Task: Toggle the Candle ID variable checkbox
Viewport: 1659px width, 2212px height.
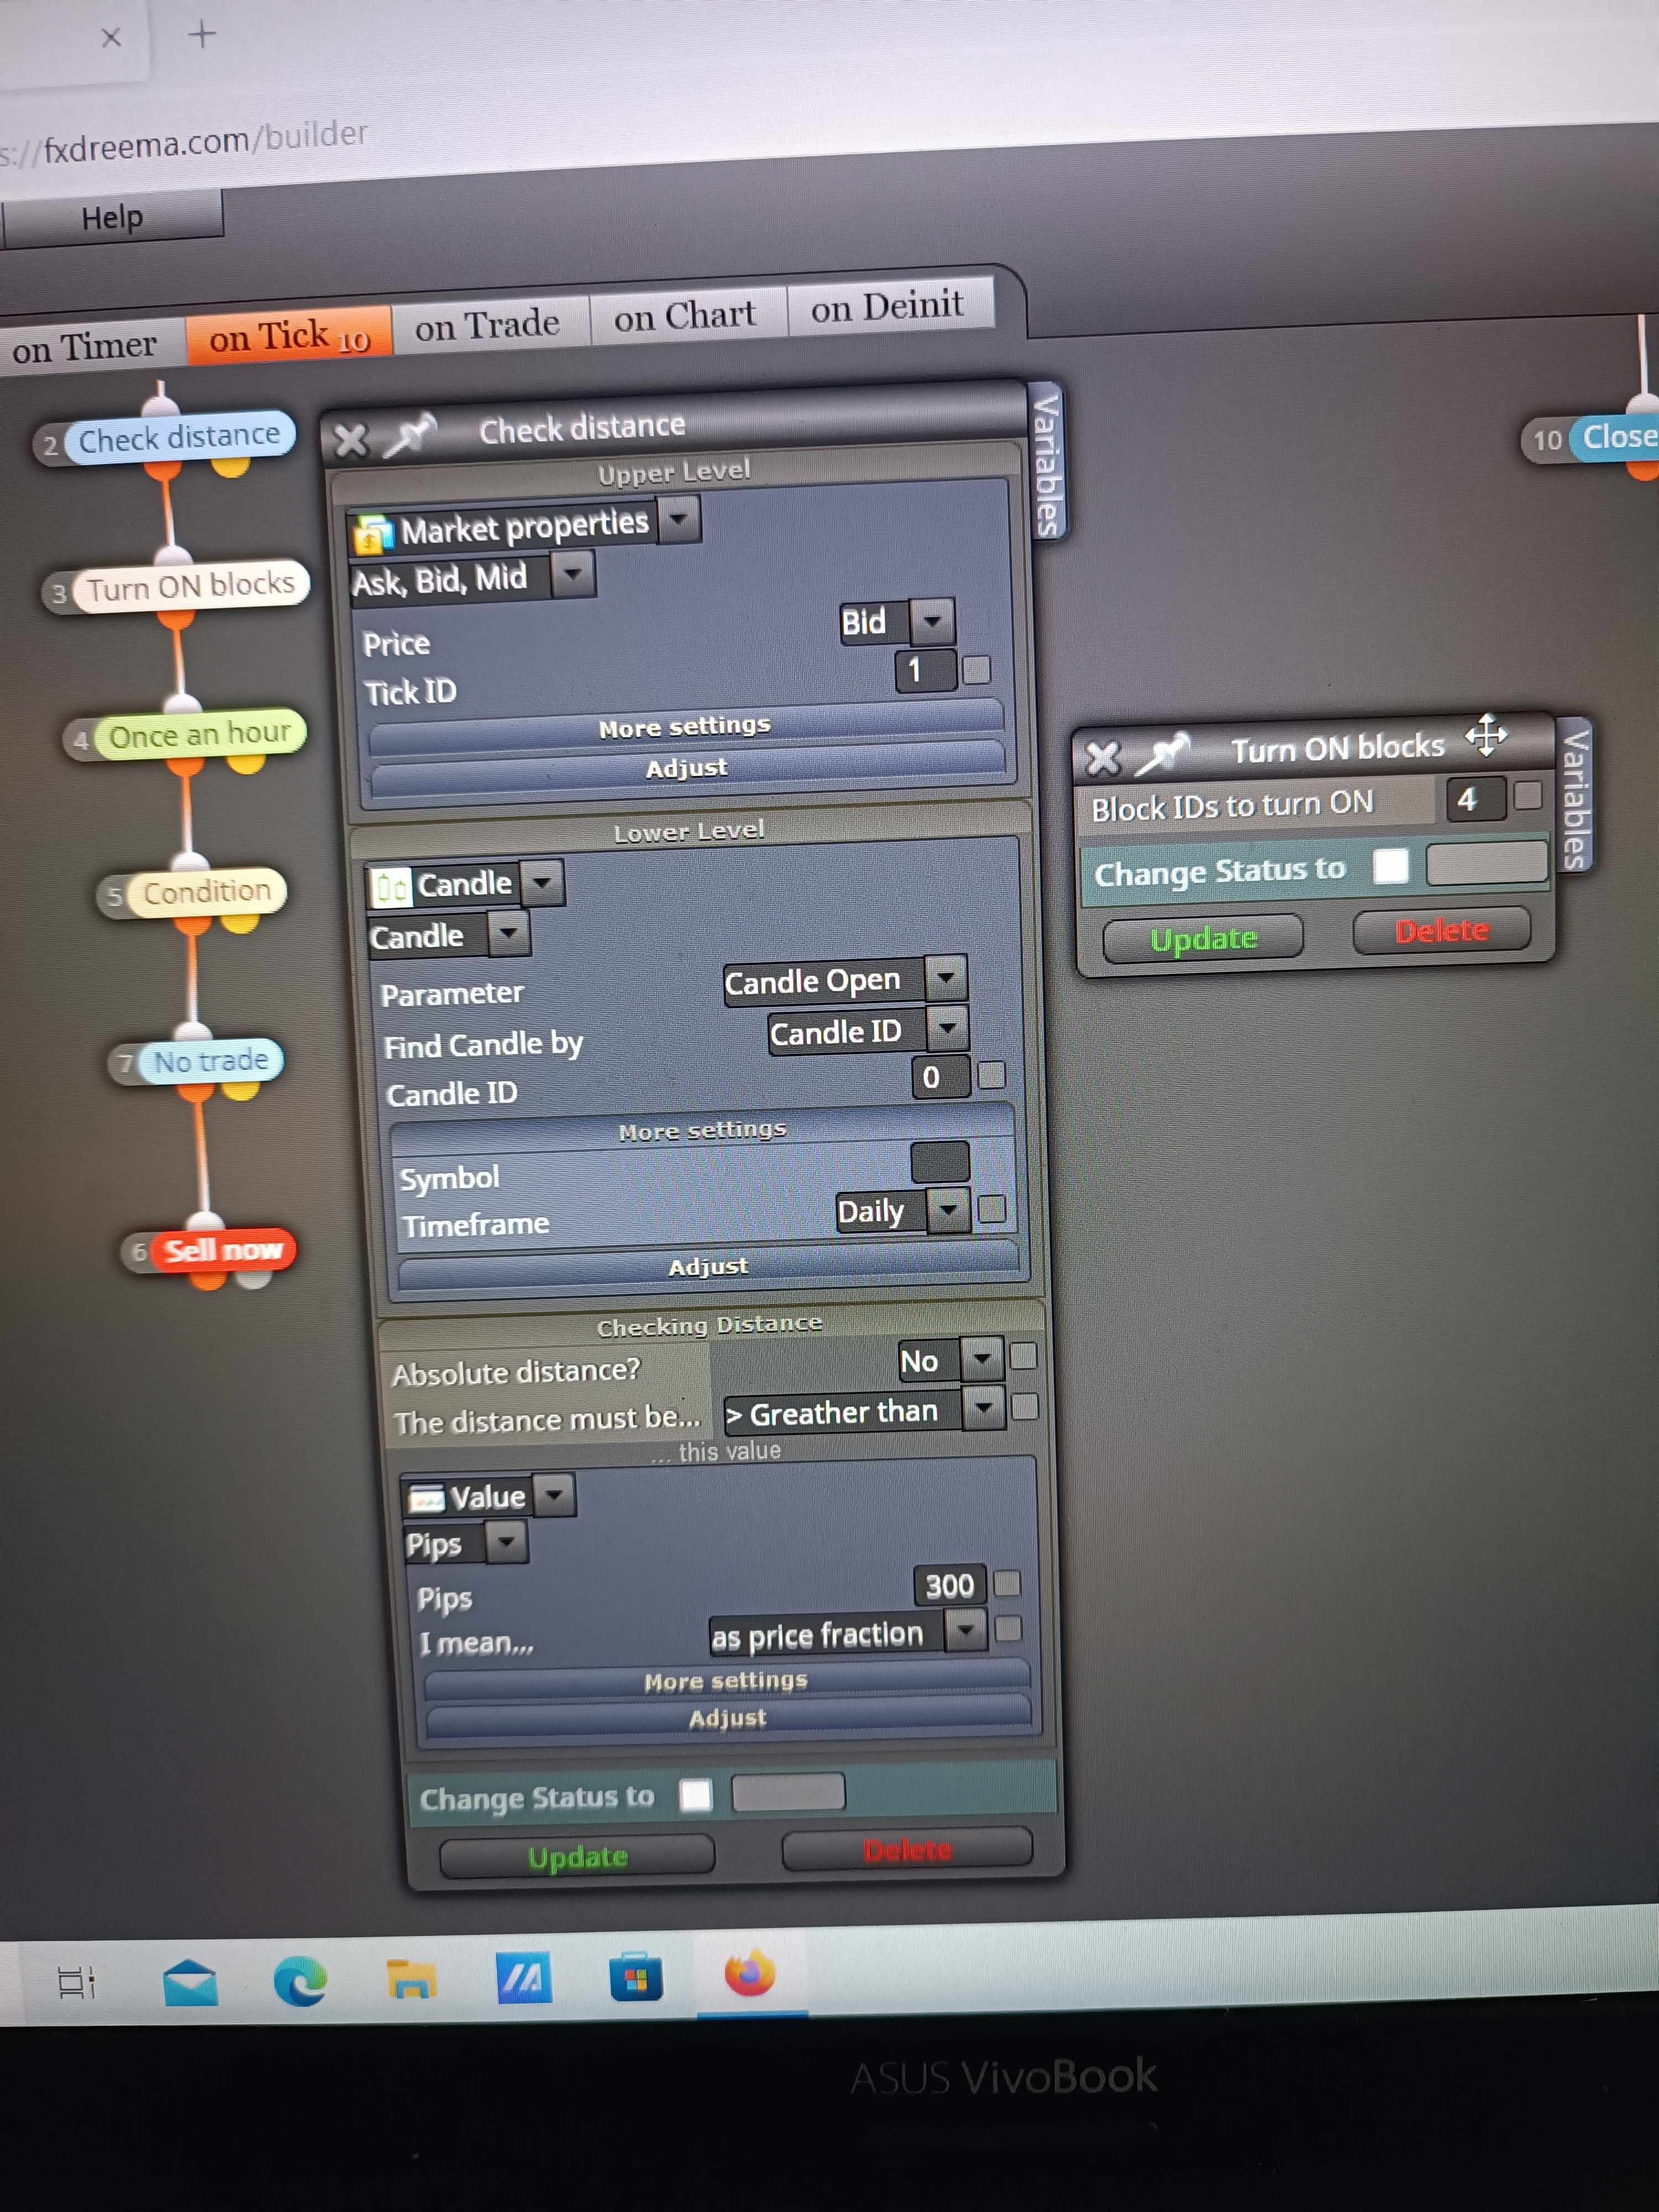Action: (991, 1075)
